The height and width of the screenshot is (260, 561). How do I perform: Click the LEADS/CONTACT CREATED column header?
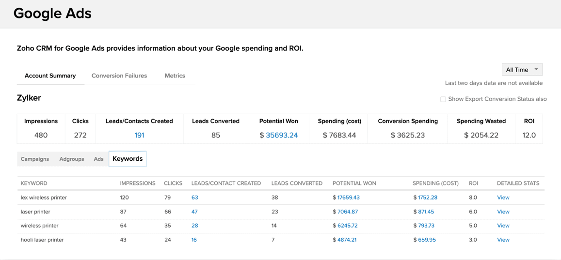[226, 183]
